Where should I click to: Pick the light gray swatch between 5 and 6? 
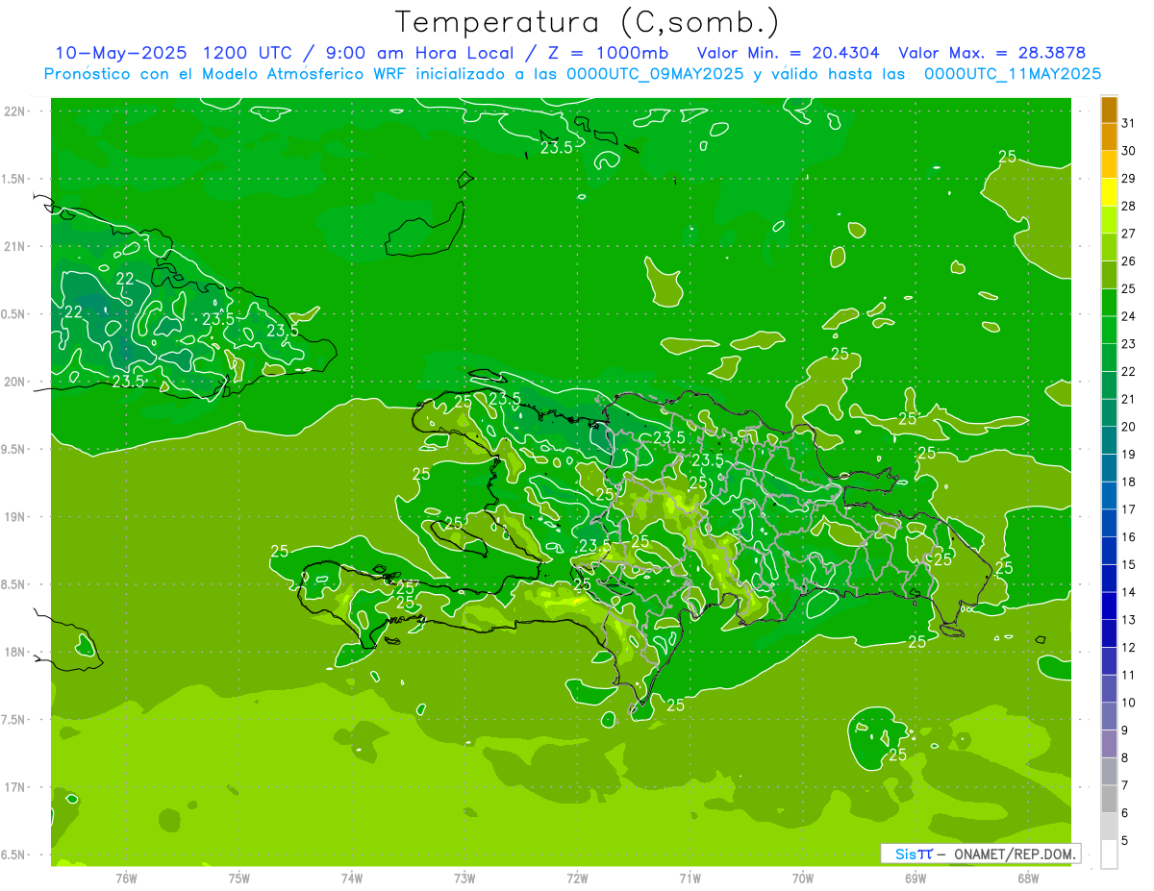point(1109,827)
